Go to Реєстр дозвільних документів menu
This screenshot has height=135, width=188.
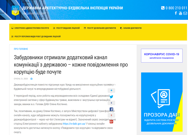click(100, 28)
